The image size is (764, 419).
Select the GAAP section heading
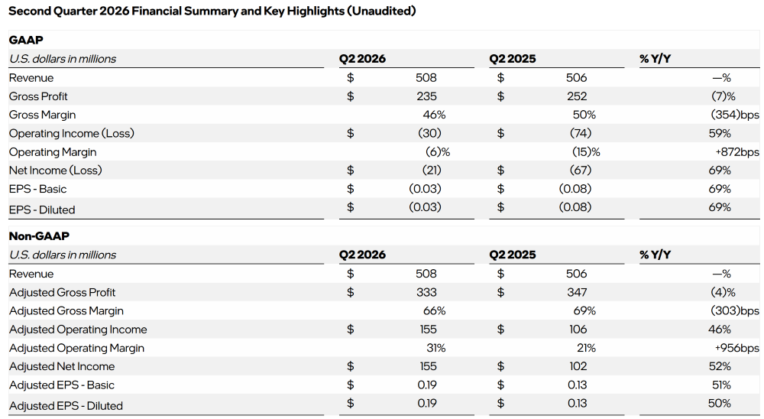coord(26,40)
